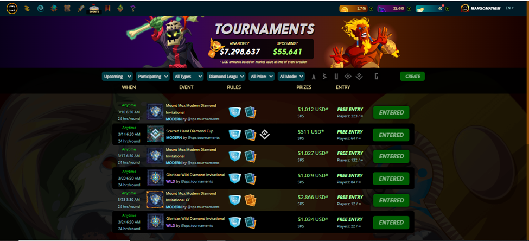The height and width of the screenshot is (241, 529).
Task: Click the land plot cube icon
Action: pyautogui.click(x=120, y=9)
